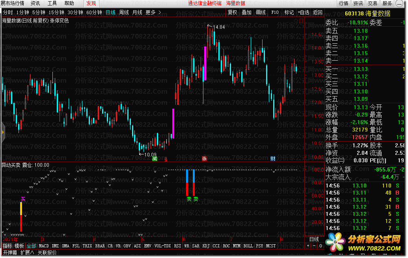Expand the 扩展∧ panel
Viewport: 408px width, 258px height.
[27, 252]
